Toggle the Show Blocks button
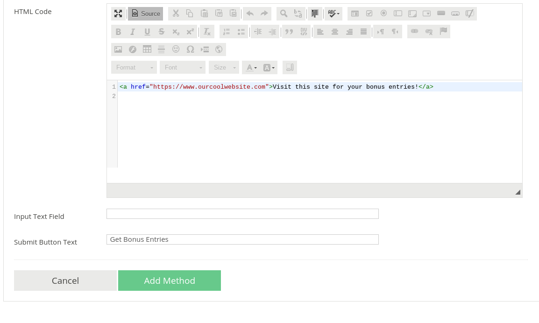The width and height of the screenshot is (539, 323). coord(290,67)
